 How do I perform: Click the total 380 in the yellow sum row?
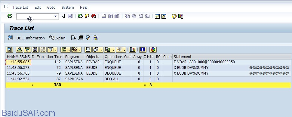click(x=57, y=85)
